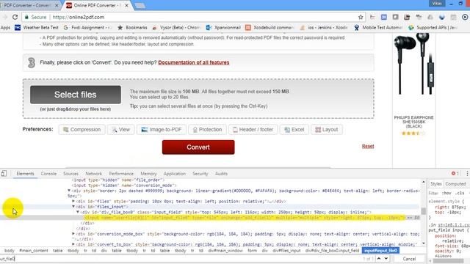Screen dimensions: 470x264
Task: Close the Online PDF Converter tab
Action: click(126, 5)
